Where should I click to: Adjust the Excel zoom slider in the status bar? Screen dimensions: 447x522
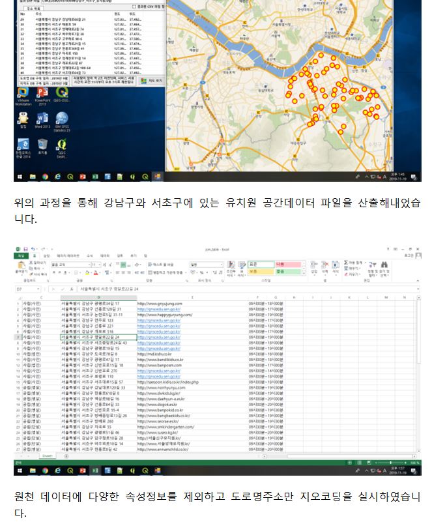(x=390, y=463)
